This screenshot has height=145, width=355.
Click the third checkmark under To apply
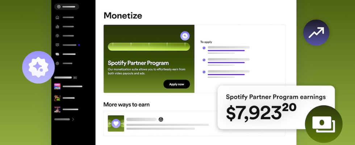click(204, 72)
